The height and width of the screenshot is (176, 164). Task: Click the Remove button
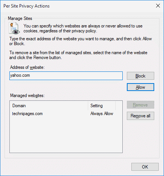[x=140, y=105]
